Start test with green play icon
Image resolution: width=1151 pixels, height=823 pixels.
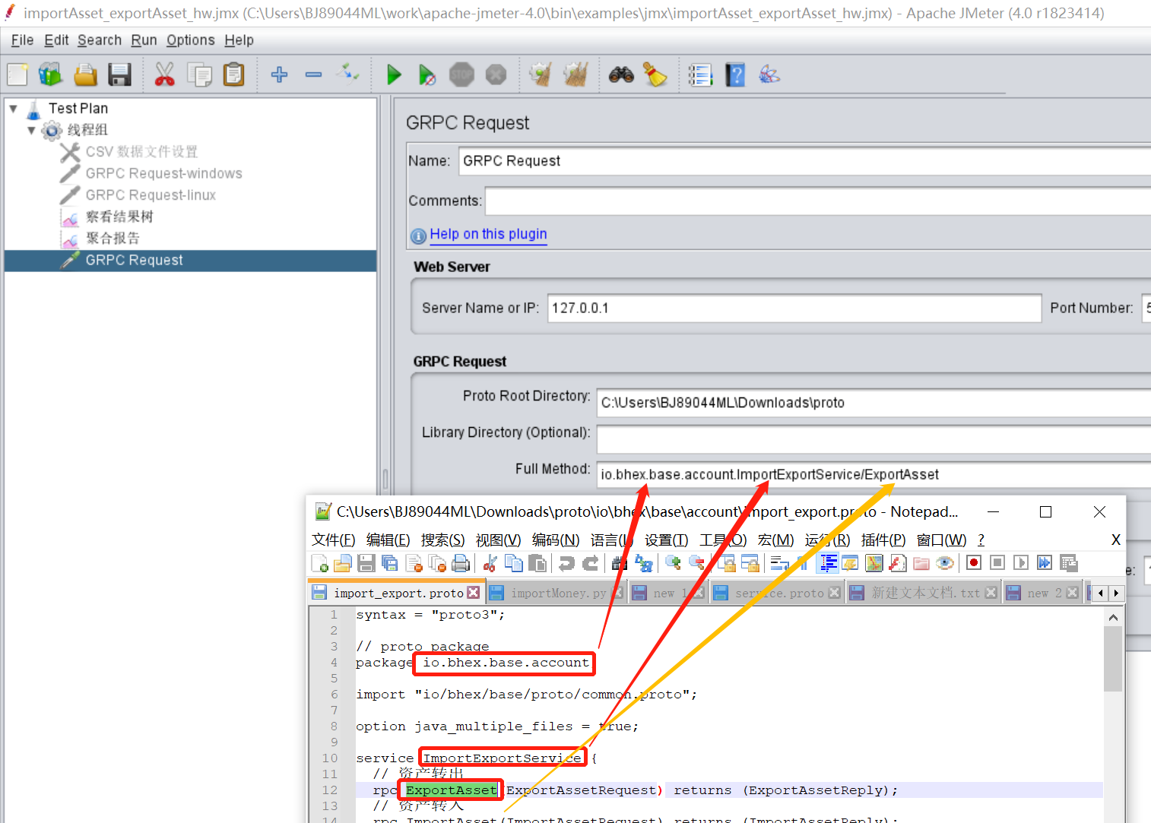(393, 74)
